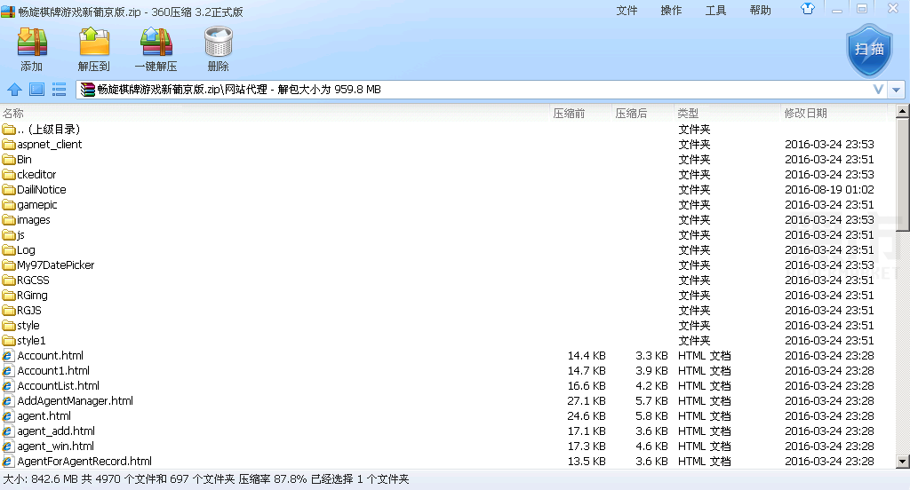Select the Log folder
The height and width of the screenshot is (490, 910).
click(447, 250)
